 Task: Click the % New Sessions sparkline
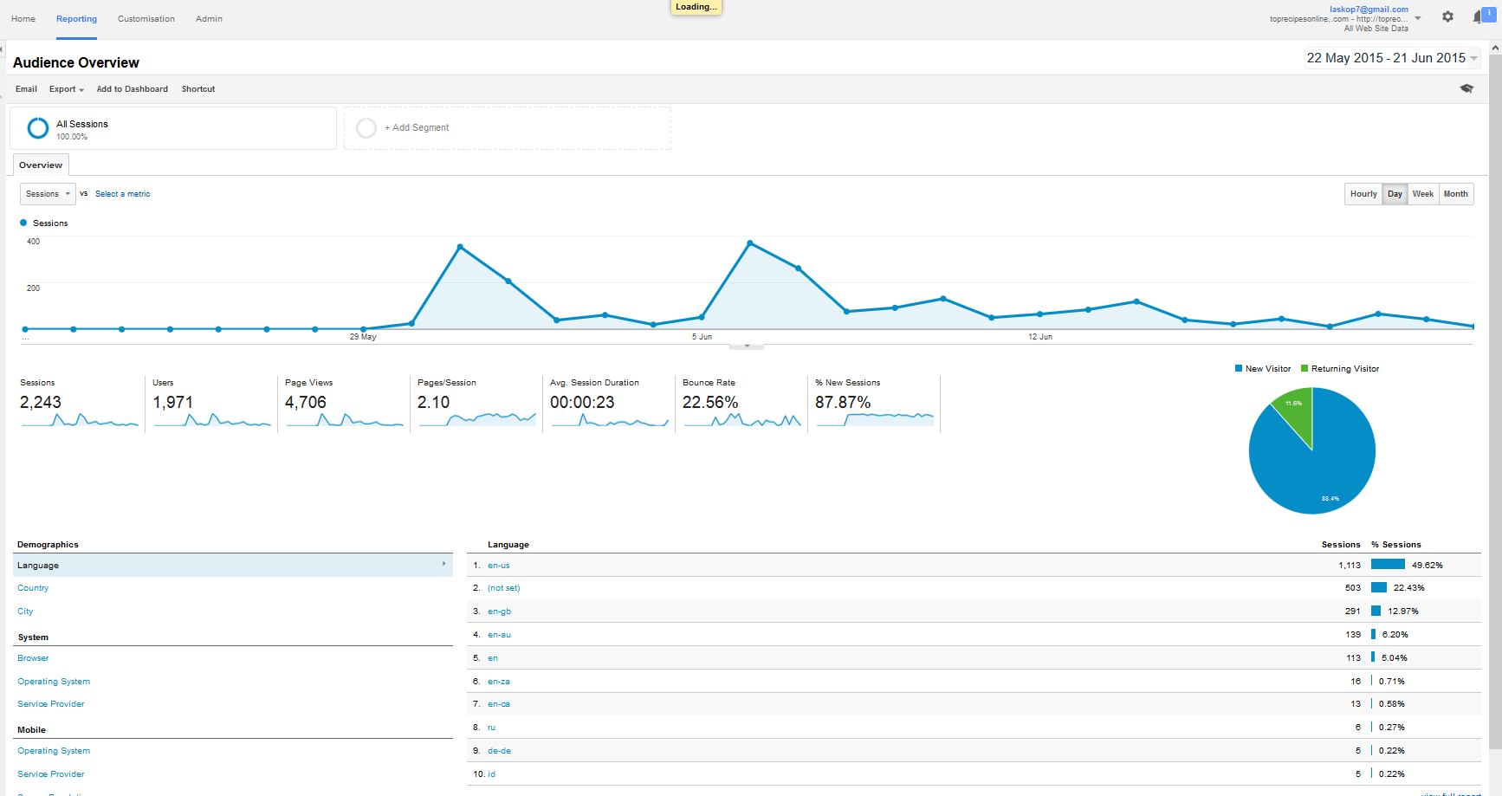[x=875, y=419]
